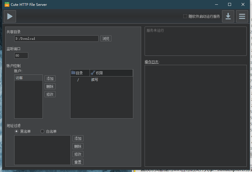Click the listening port field showing 80
The width and height of the screenshot is (252, 172).
(21, 55)
